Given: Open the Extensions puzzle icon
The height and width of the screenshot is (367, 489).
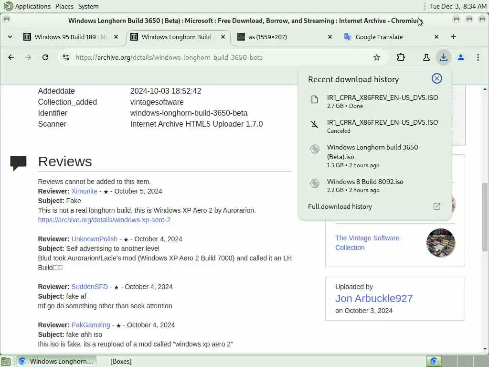Looking at the screenshot, I should [401, 57].
